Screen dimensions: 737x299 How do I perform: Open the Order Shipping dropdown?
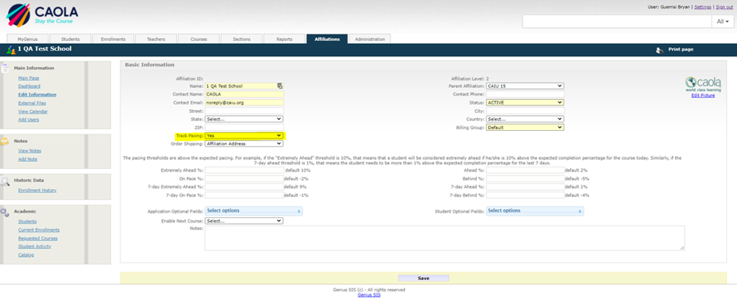coord(244,144)
